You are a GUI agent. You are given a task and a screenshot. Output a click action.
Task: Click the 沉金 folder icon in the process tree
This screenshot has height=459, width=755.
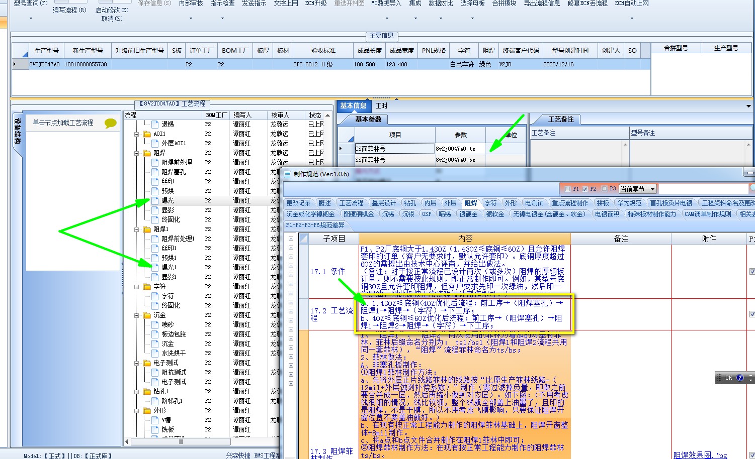(147, 315)
